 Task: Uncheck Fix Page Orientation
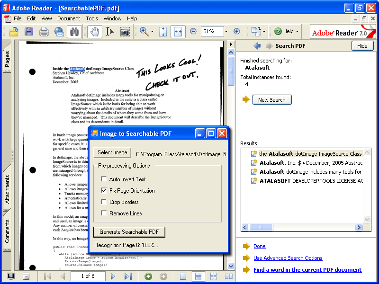click(x=104, y=191)
